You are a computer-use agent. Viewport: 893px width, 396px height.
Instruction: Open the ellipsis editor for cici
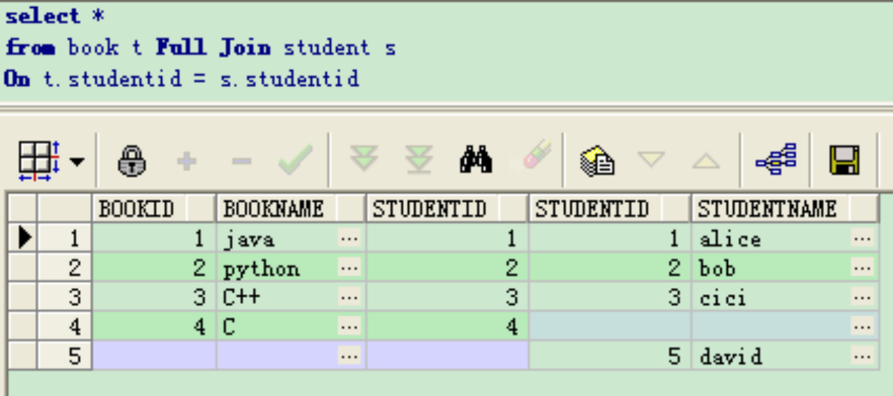click(863, 298)
